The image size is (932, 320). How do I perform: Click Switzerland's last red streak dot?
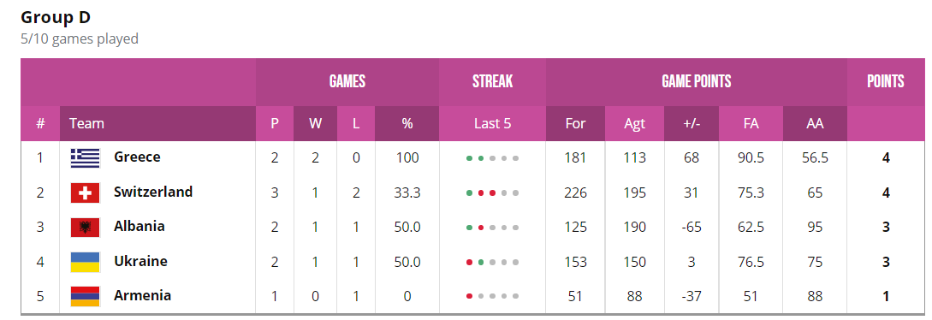coord(492,193)
